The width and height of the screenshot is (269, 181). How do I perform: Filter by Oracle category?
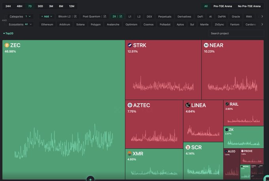(236, 17)
